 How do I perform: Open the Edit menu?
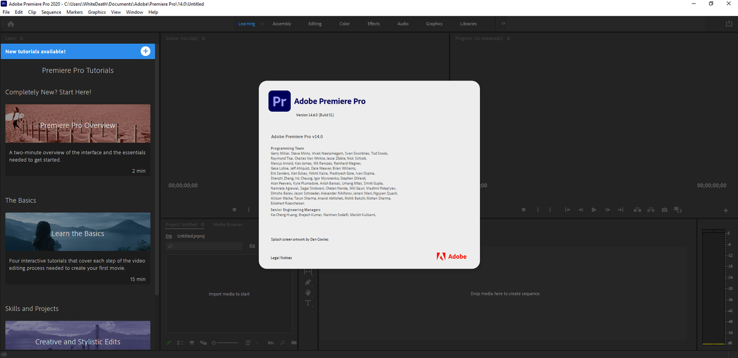(x=19, y=12)
